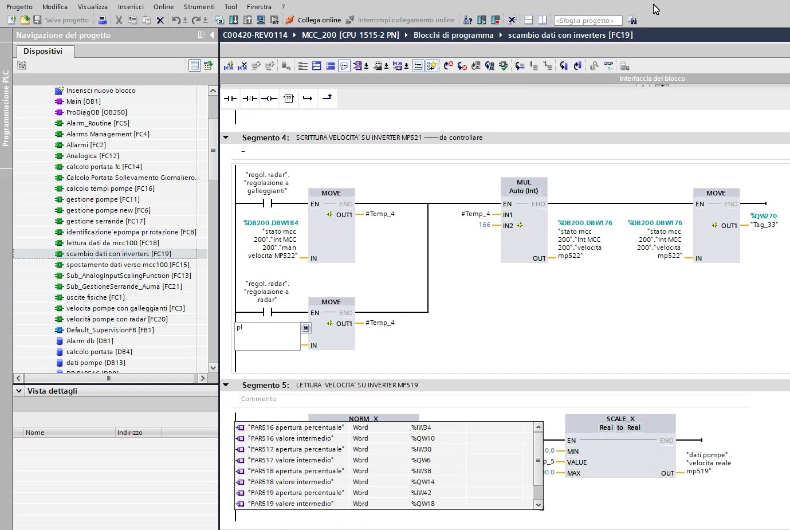Insert a normally closed contact
Screen dimensions: 790x530
(249, 99)
